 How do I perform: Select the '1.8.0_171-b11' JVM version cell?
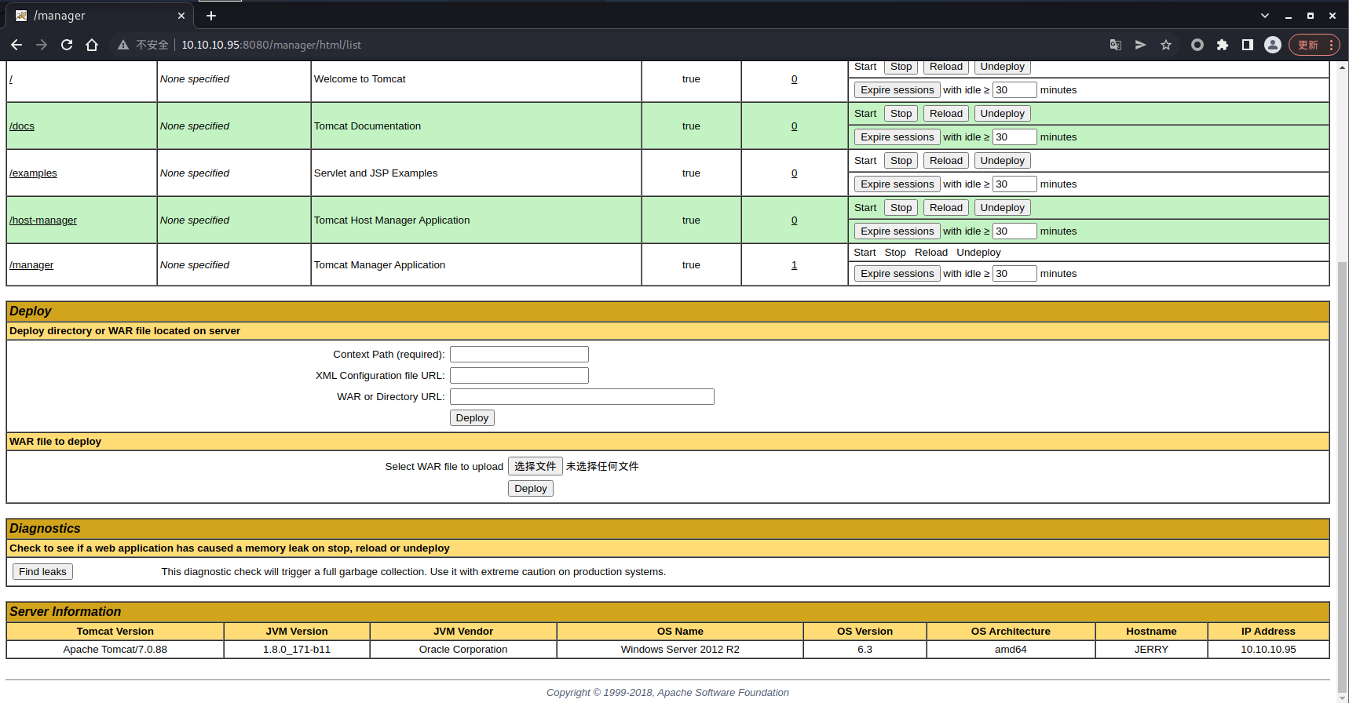pos(297,650)
